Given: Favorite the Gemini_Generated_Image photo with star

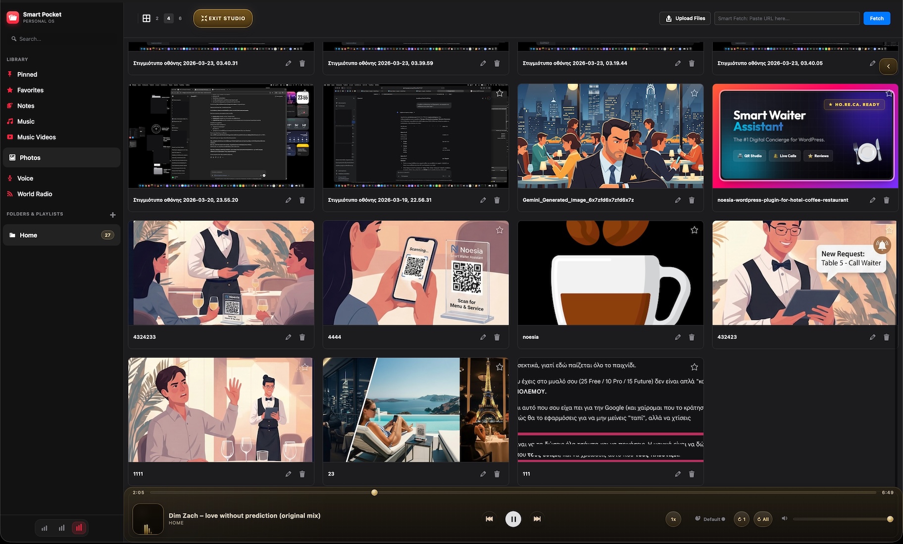Looking at the screenshot, I should 695,93.
